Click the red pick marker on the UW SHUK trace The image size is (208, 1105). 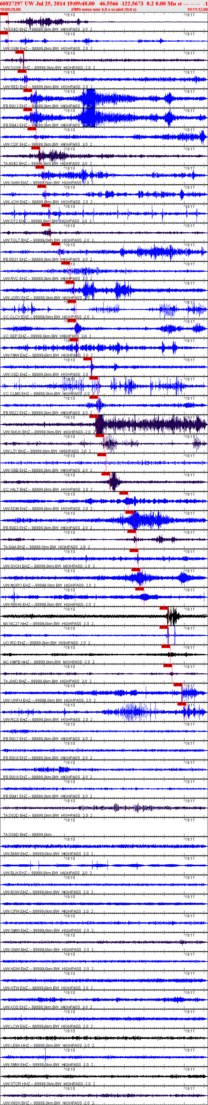[x=94, y=416]
